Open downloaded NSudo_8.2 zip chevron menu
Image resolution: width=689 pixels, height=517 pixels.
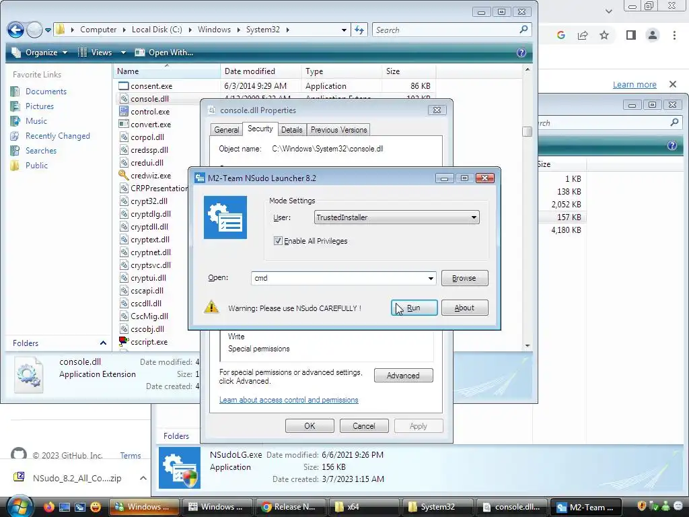[x=143, y=478]
